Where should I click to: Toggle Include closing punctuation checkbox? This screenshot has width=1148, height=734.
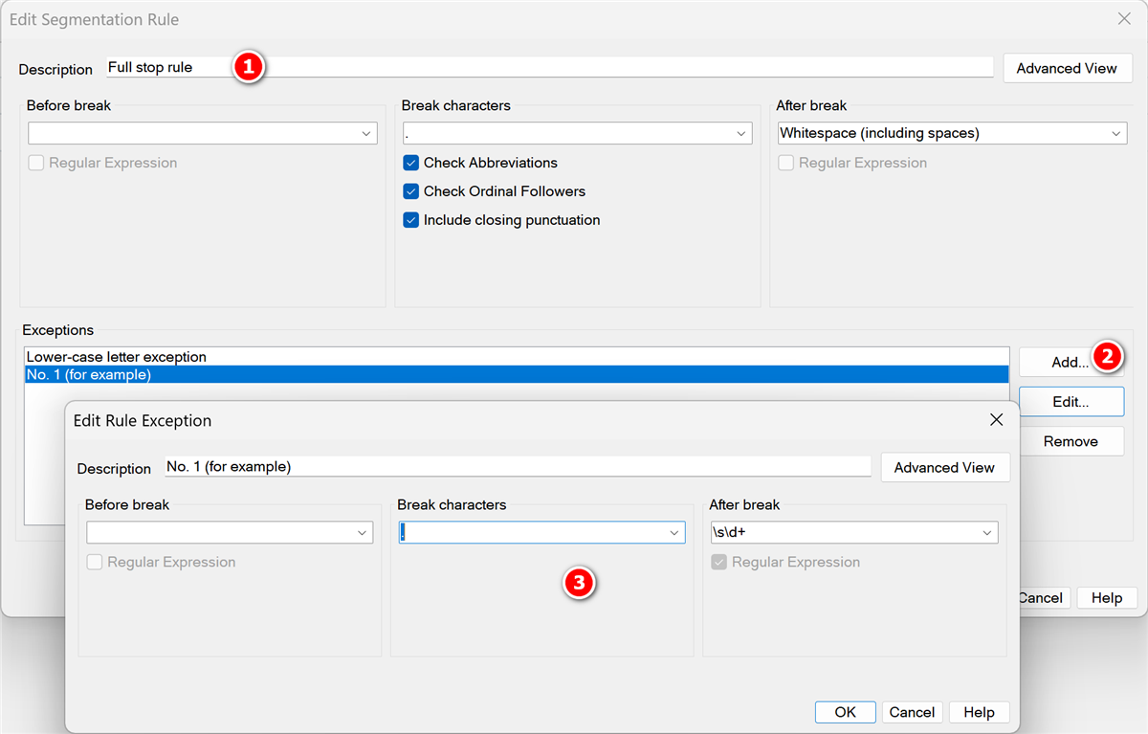click(411, 220)
